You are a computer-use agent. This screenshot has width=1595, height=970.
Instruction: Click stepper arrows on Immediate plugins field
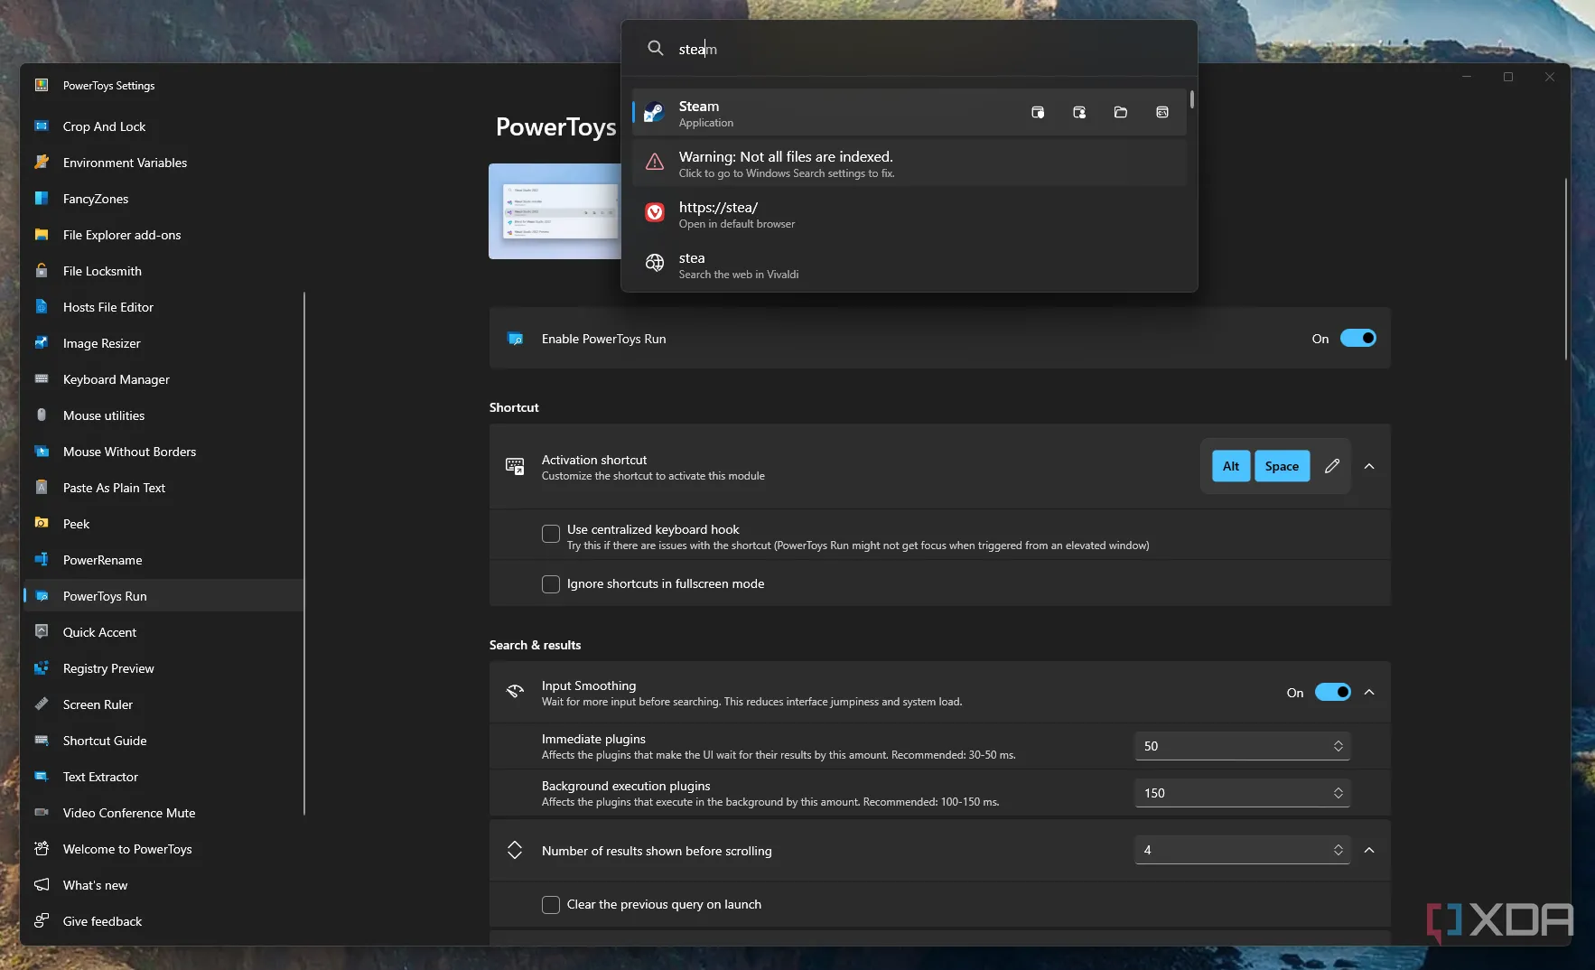click(1338, 746)
